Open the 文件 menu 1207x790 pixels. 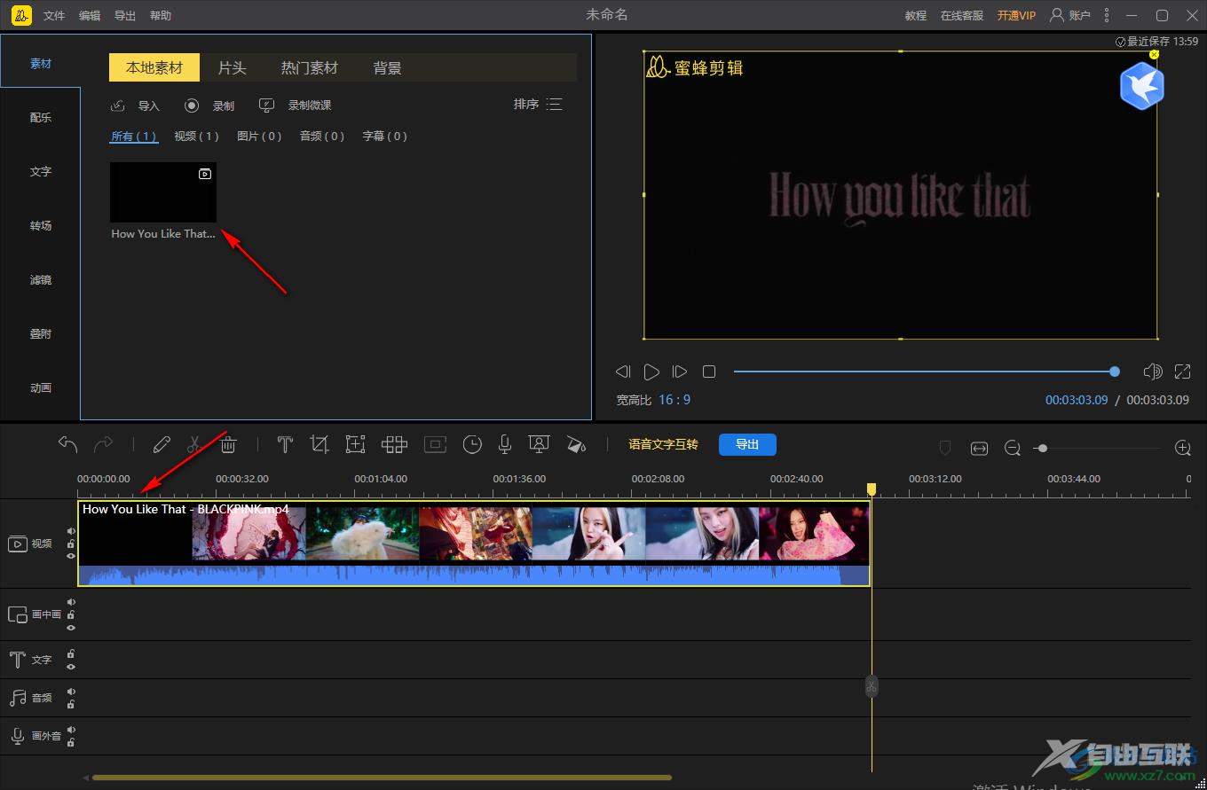coord(54,16)
